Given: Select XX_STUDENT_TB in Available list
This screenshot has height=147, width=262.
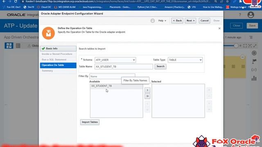Looking at the screenshot, I should point(116,86).
